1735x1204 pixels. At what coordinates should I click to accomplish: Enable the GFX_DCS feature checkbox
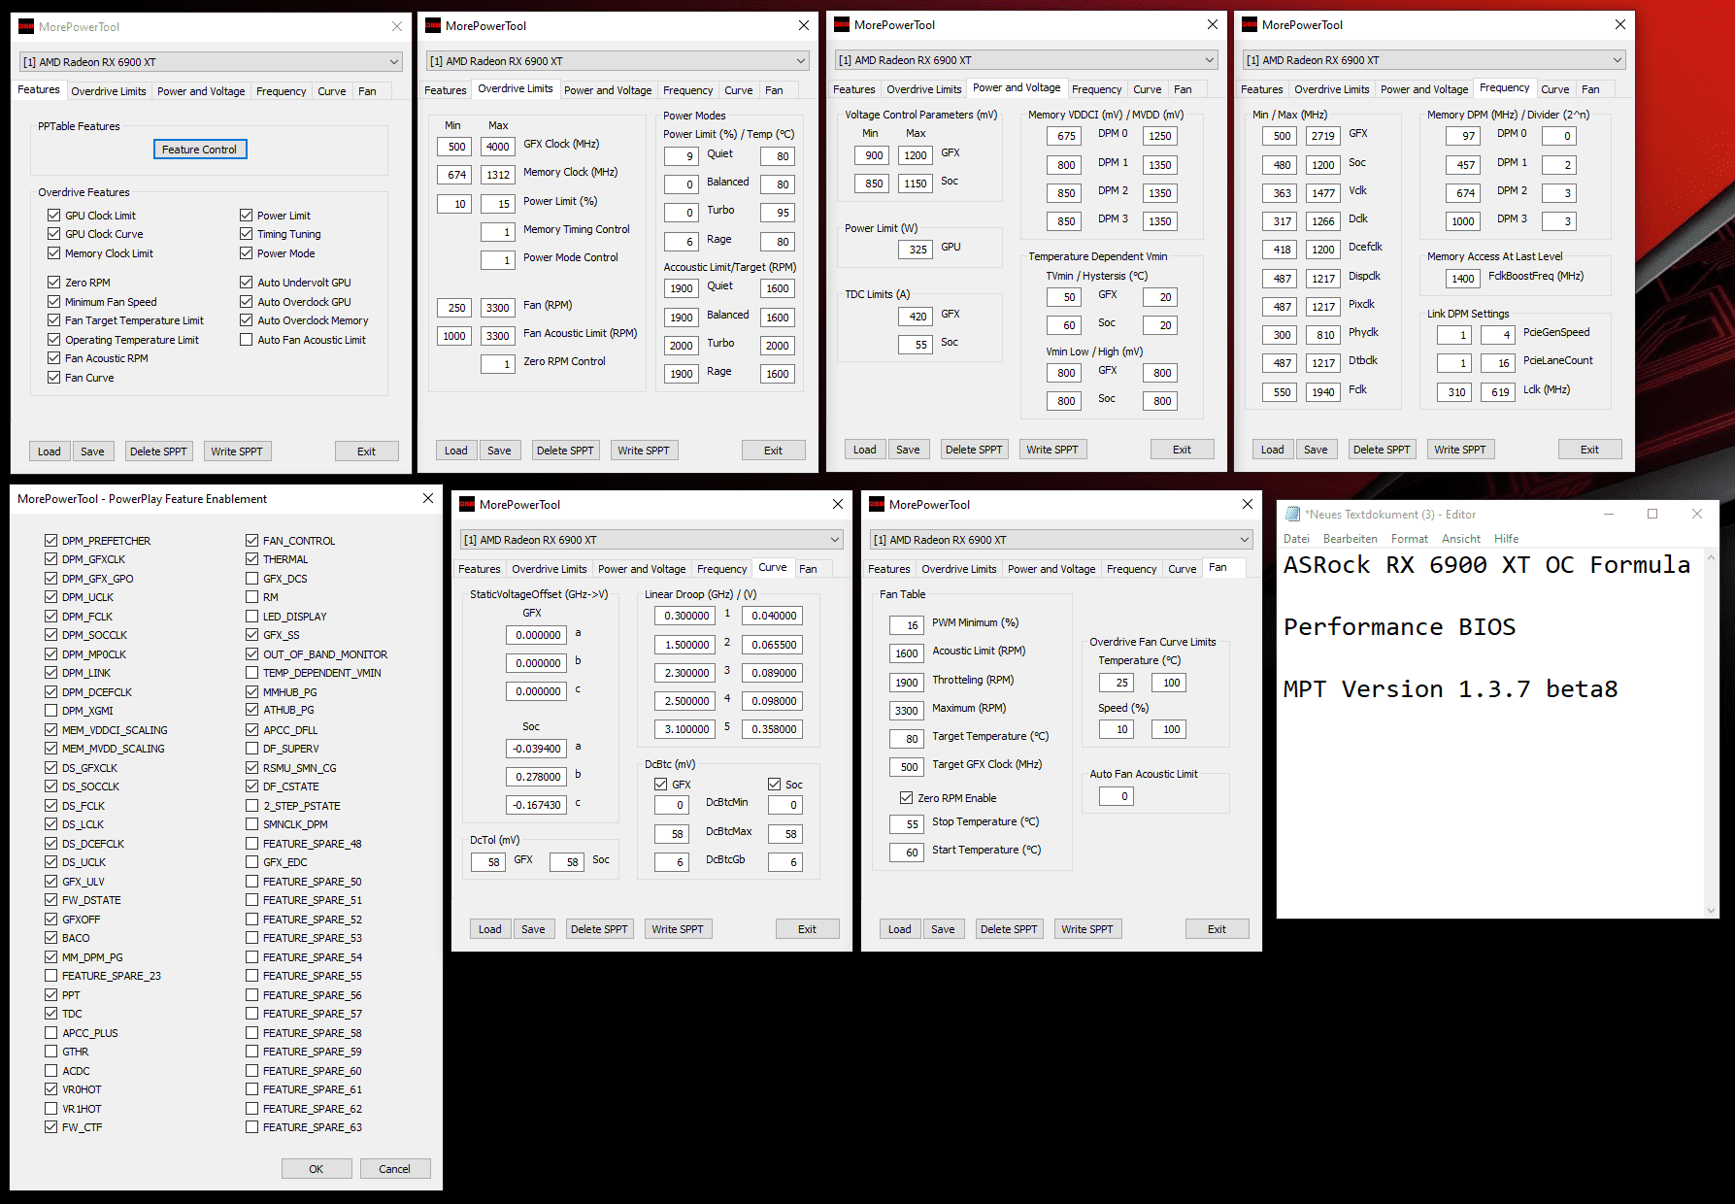coord(252,579)
